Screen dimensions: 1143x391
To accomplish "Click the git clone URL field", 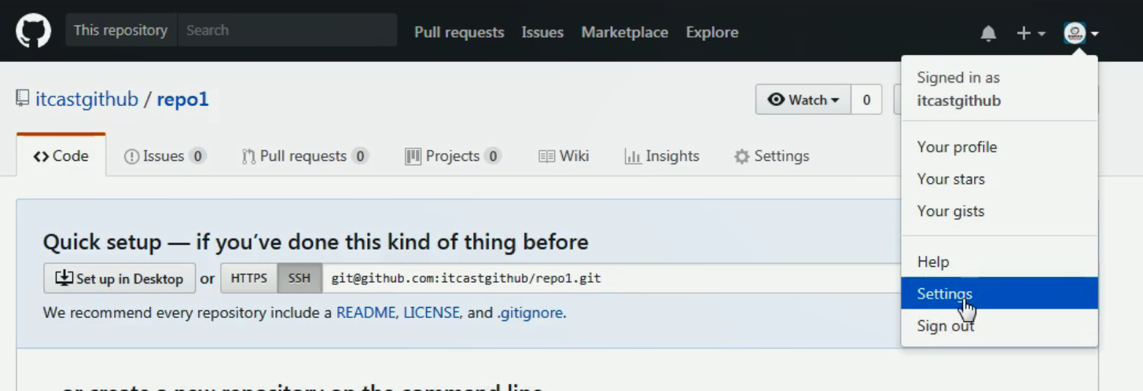I will tap(612, 278).
